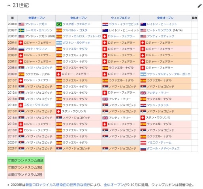Open the ダニール・メドベージェフ player link

163,148
